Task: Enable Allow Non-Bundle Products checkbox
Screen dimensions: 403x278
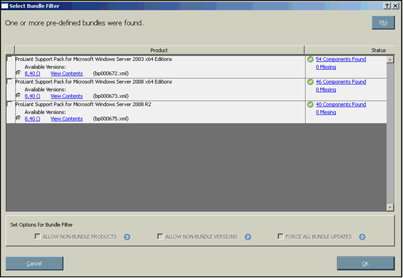Action: [38, 236]
